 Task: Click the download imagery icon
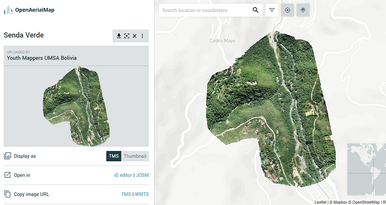tap(119, 36)
